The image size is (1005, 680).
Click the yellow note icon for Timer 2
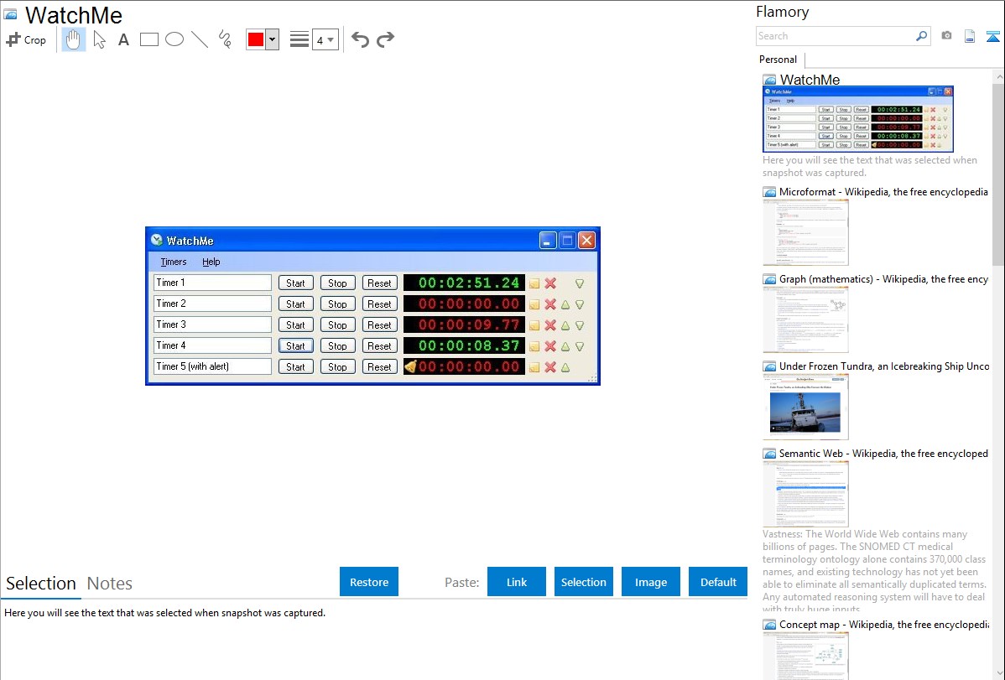coord(534,304)
